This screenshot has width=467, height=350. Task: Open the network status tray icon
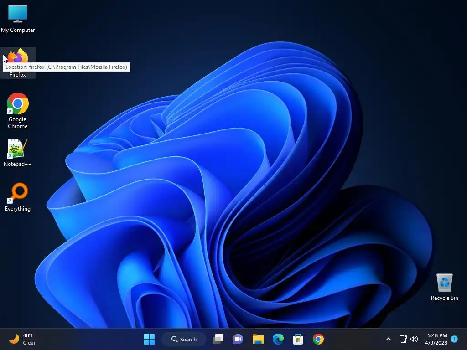point(403,339)
